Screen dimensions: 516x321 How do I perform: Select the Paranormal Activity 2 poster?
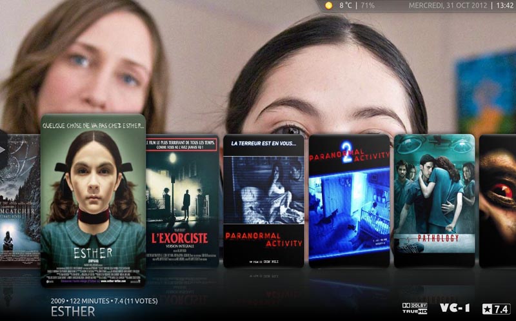click(349, 200)
